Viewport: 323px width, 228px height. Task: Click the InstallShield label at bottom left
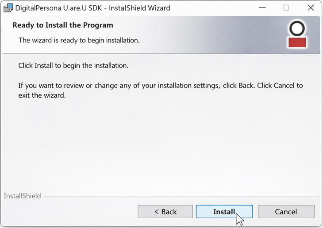[x=22, y=196]
